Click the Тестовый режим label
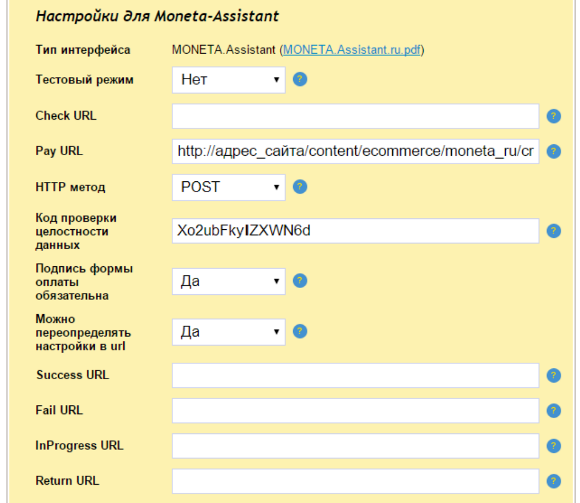The height and width of the screenshot is (503, 580). 84,79
